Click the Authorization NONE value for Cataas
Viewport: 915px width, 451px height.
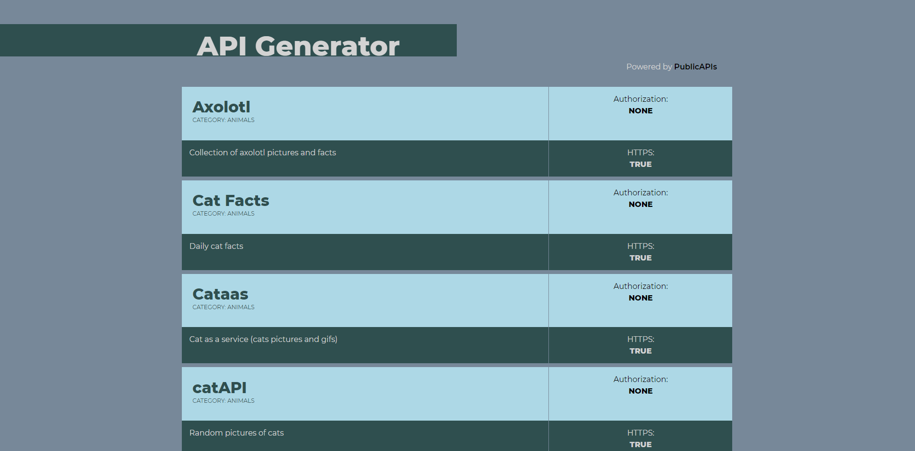pyautogui.click(x=641, y=298)
